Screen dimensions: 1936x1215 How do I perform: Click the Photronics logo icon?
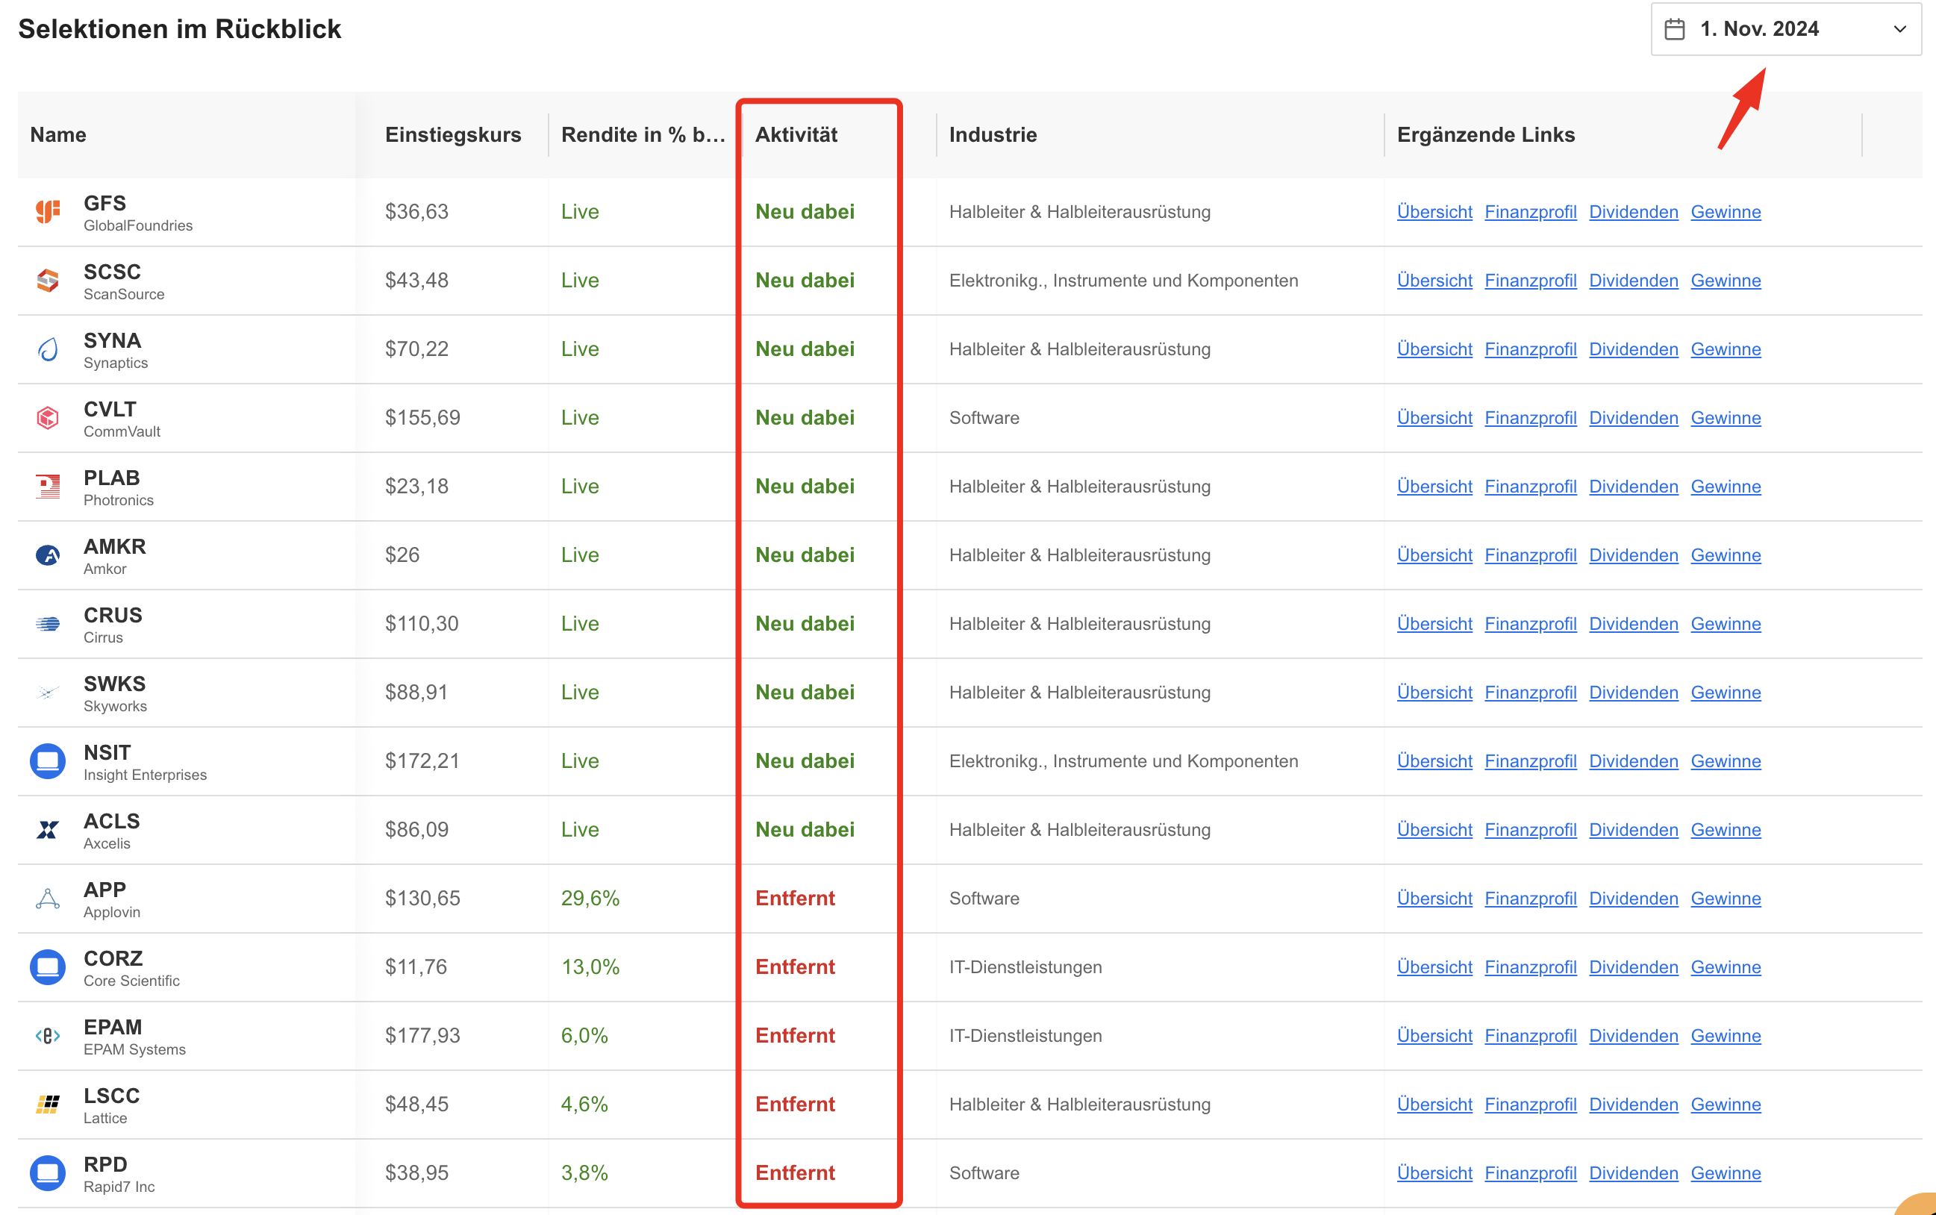pos(48,487)
